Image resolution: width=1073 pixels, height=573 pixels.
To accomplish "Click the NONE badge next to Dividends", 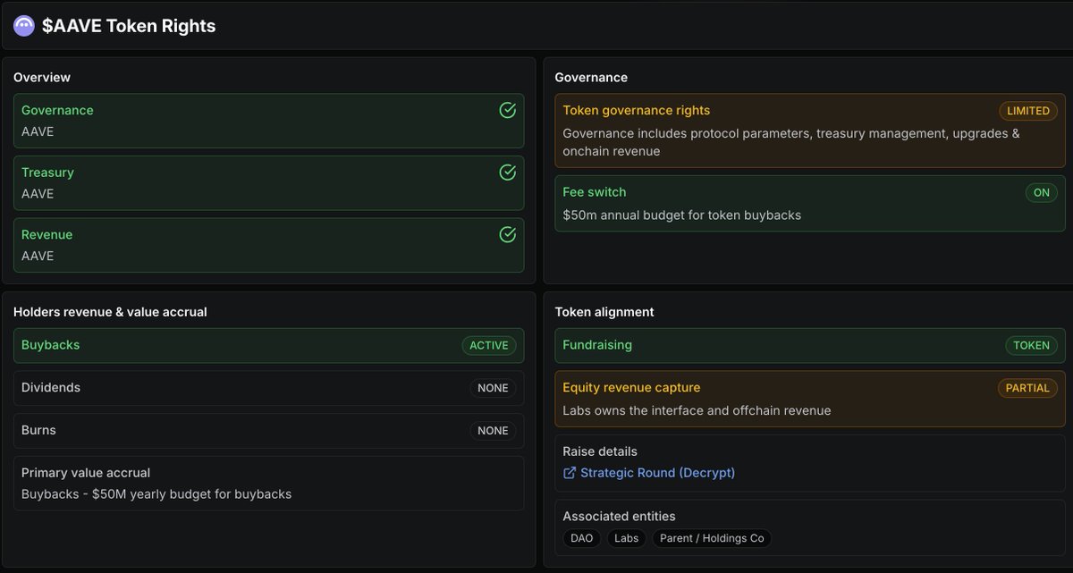I will pyautogui.click(x=493, y=388).
